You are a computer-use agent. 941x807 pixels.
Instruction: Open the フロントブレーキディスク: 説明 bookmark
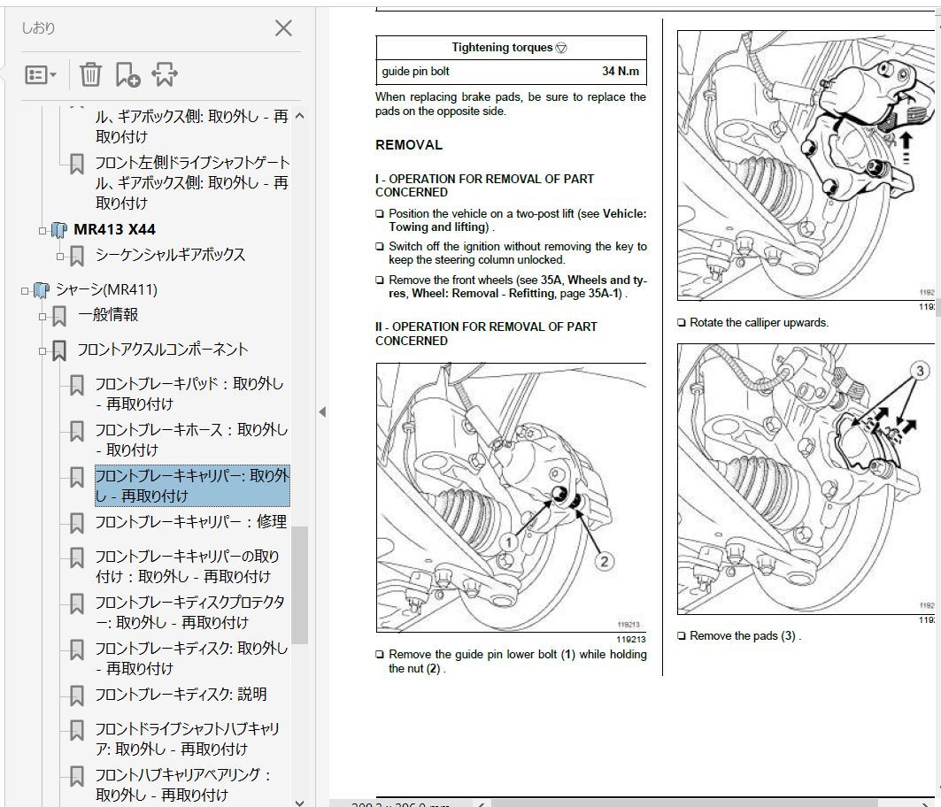(x=181, y=695)
